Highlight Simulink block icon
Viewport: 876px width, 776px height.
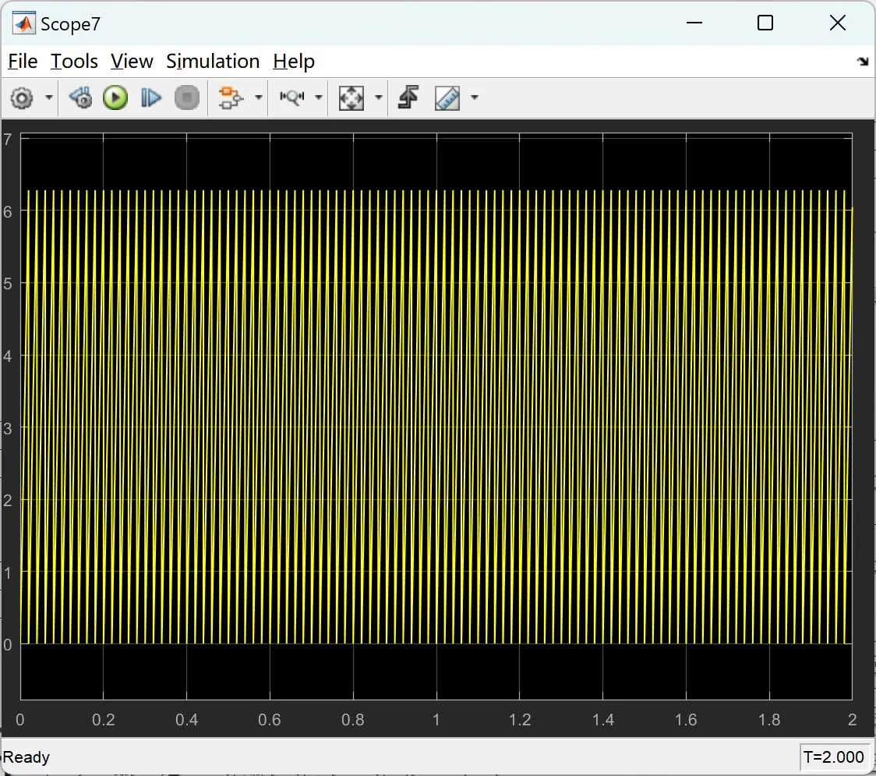coord(231,97)
